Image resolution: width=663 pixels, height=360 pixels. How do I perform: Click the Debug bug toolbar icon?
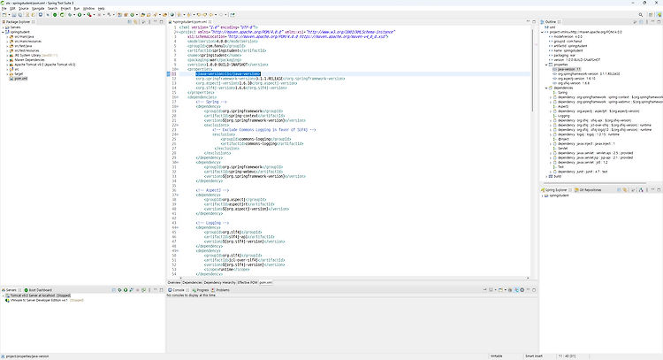pyautogui.click(x=70, y=15)
